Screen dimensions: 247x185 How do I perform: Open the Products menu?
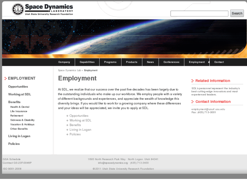(x=132, y=62)
